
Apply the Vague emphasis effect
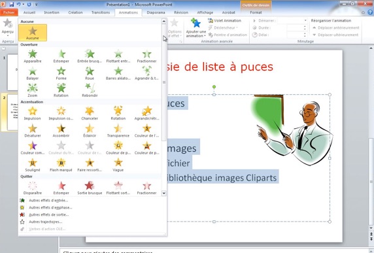point(118,165)
